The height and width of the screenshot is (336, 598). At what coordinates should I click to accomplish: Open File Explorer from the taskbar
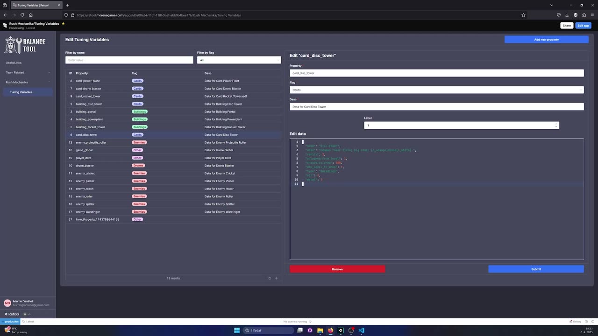pos(320,330)
